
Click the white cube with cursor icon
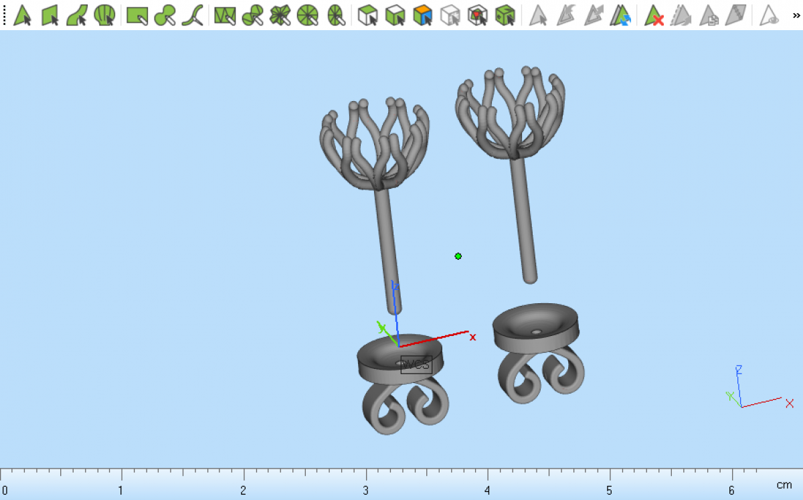click(x=367, y=15)
